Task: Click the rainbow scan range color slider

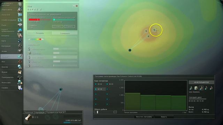Action: pos(36,39)
